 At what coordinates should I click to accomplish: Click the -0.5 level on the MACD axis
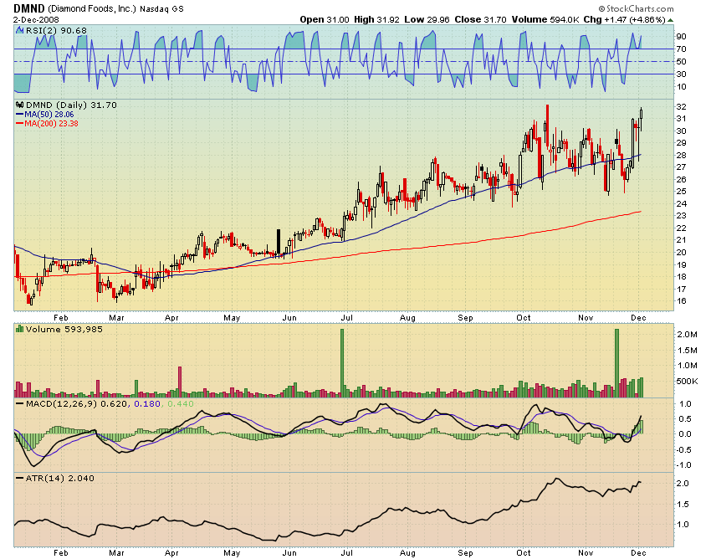[683, 449]
